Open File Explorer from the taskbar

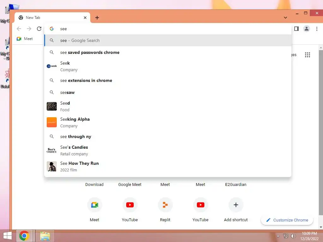pyautogui.click(x=45, y=236)
